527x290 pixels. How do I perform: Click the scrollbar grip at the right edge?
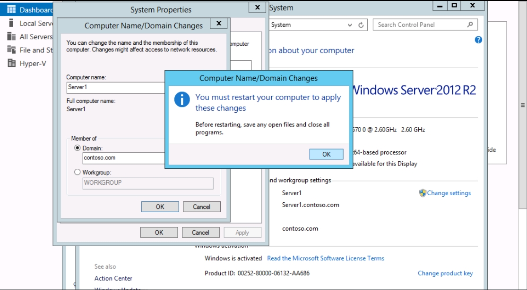pyautogui.click(x=523, y=105)
